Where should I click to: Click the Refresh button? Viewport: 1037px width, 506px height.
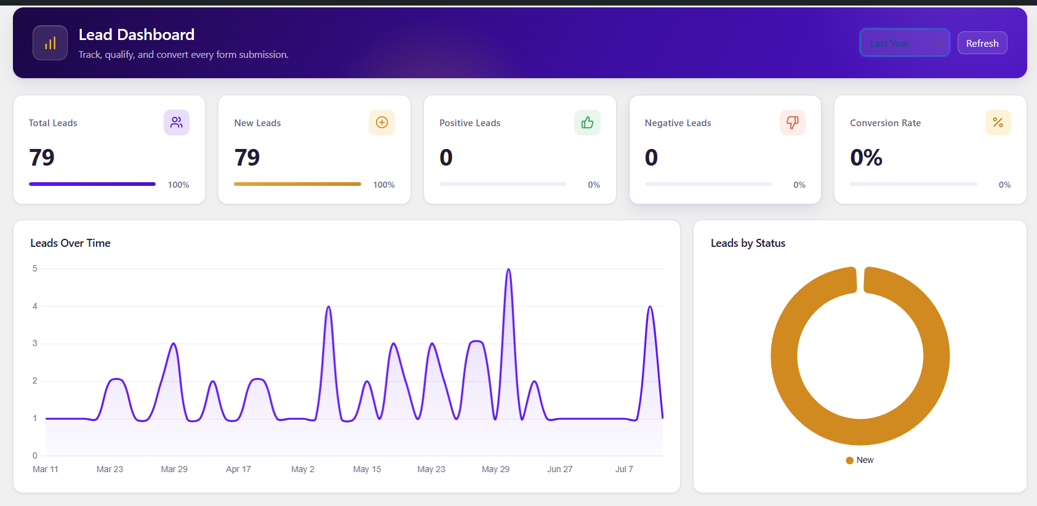[982, 43]
